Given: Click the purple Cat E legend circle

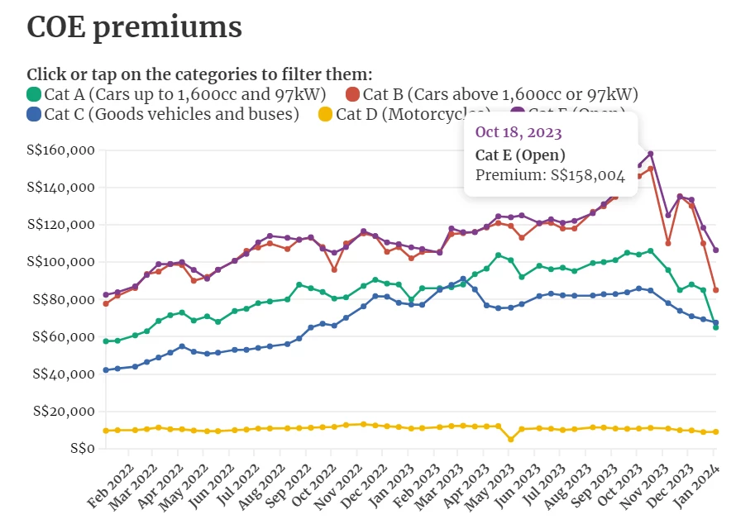Looking at the screenshot, I should [517, 113].
